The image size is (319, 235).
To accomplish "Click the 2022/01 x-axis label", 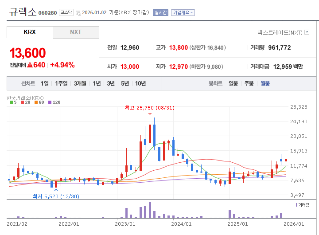I will (69, 224).
